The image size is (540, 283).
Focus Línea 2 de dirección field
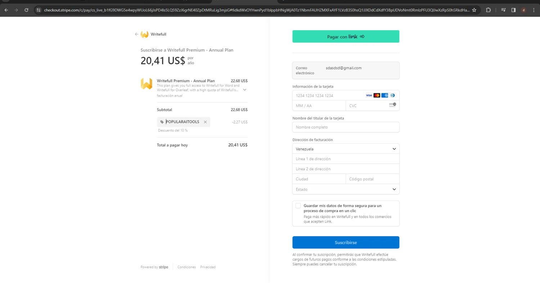pyautogui.click(x=346, y=169)
